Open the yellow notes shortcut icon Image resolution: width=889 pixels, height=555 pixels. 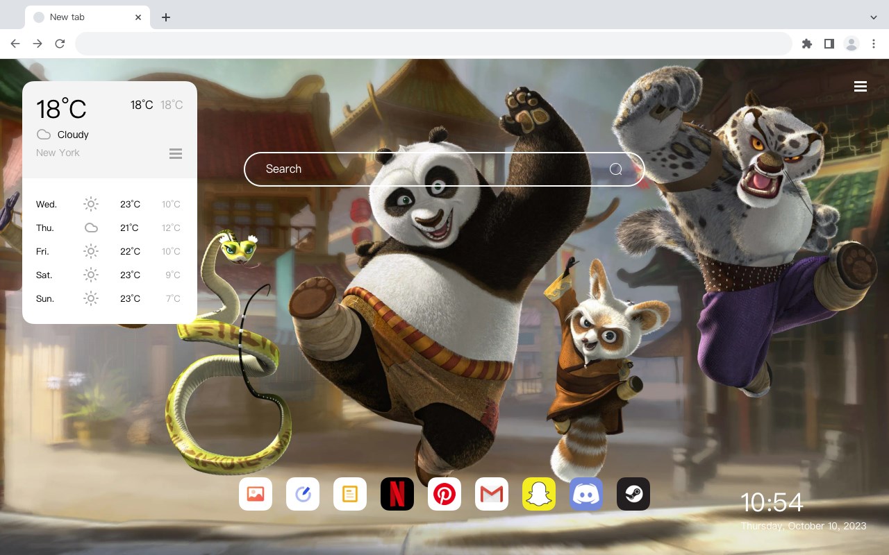(350, 494)
